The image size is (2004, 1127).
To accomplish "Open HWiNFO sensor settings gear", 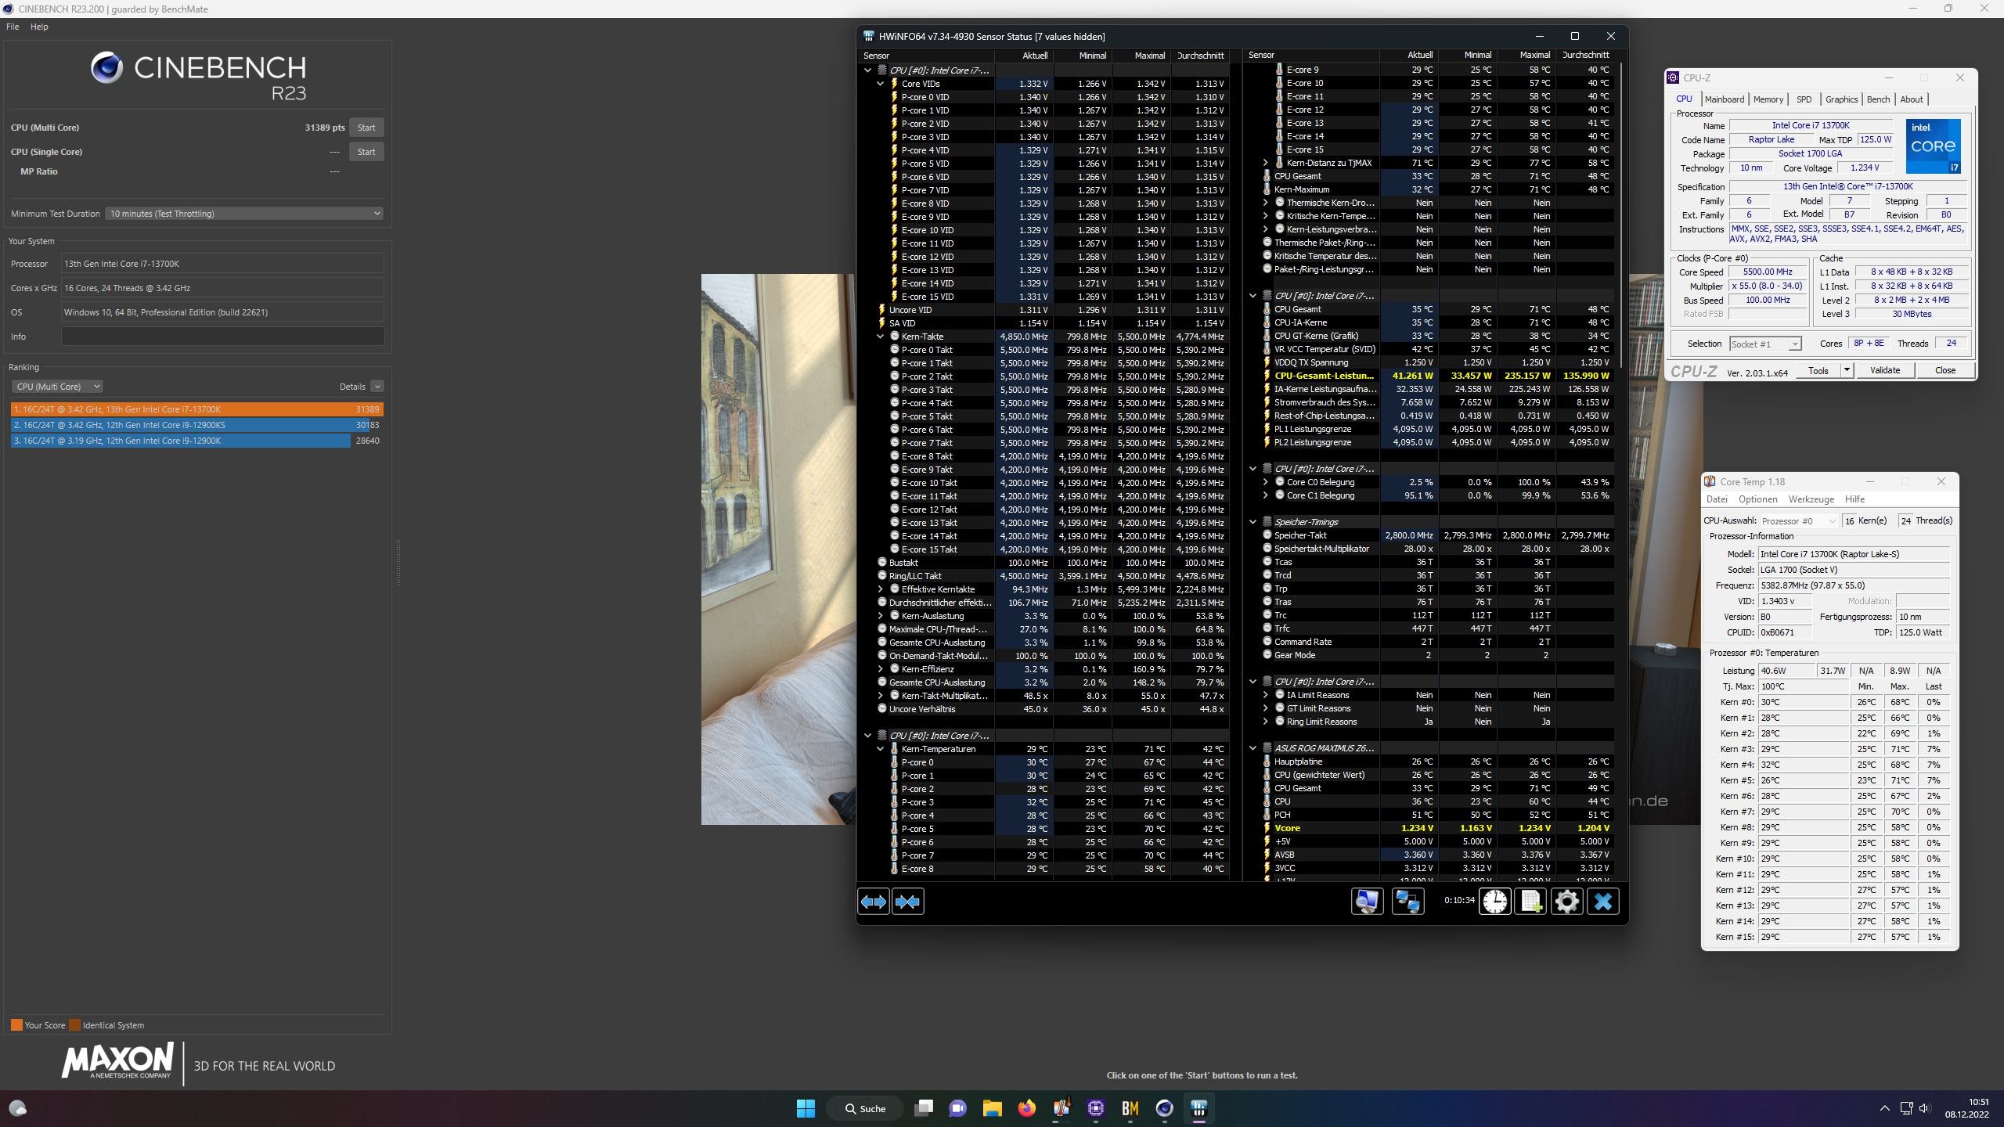I will pos(1566,902).
